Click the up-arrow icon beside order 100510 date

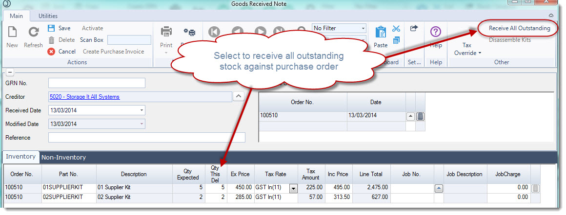pos(411,116)
